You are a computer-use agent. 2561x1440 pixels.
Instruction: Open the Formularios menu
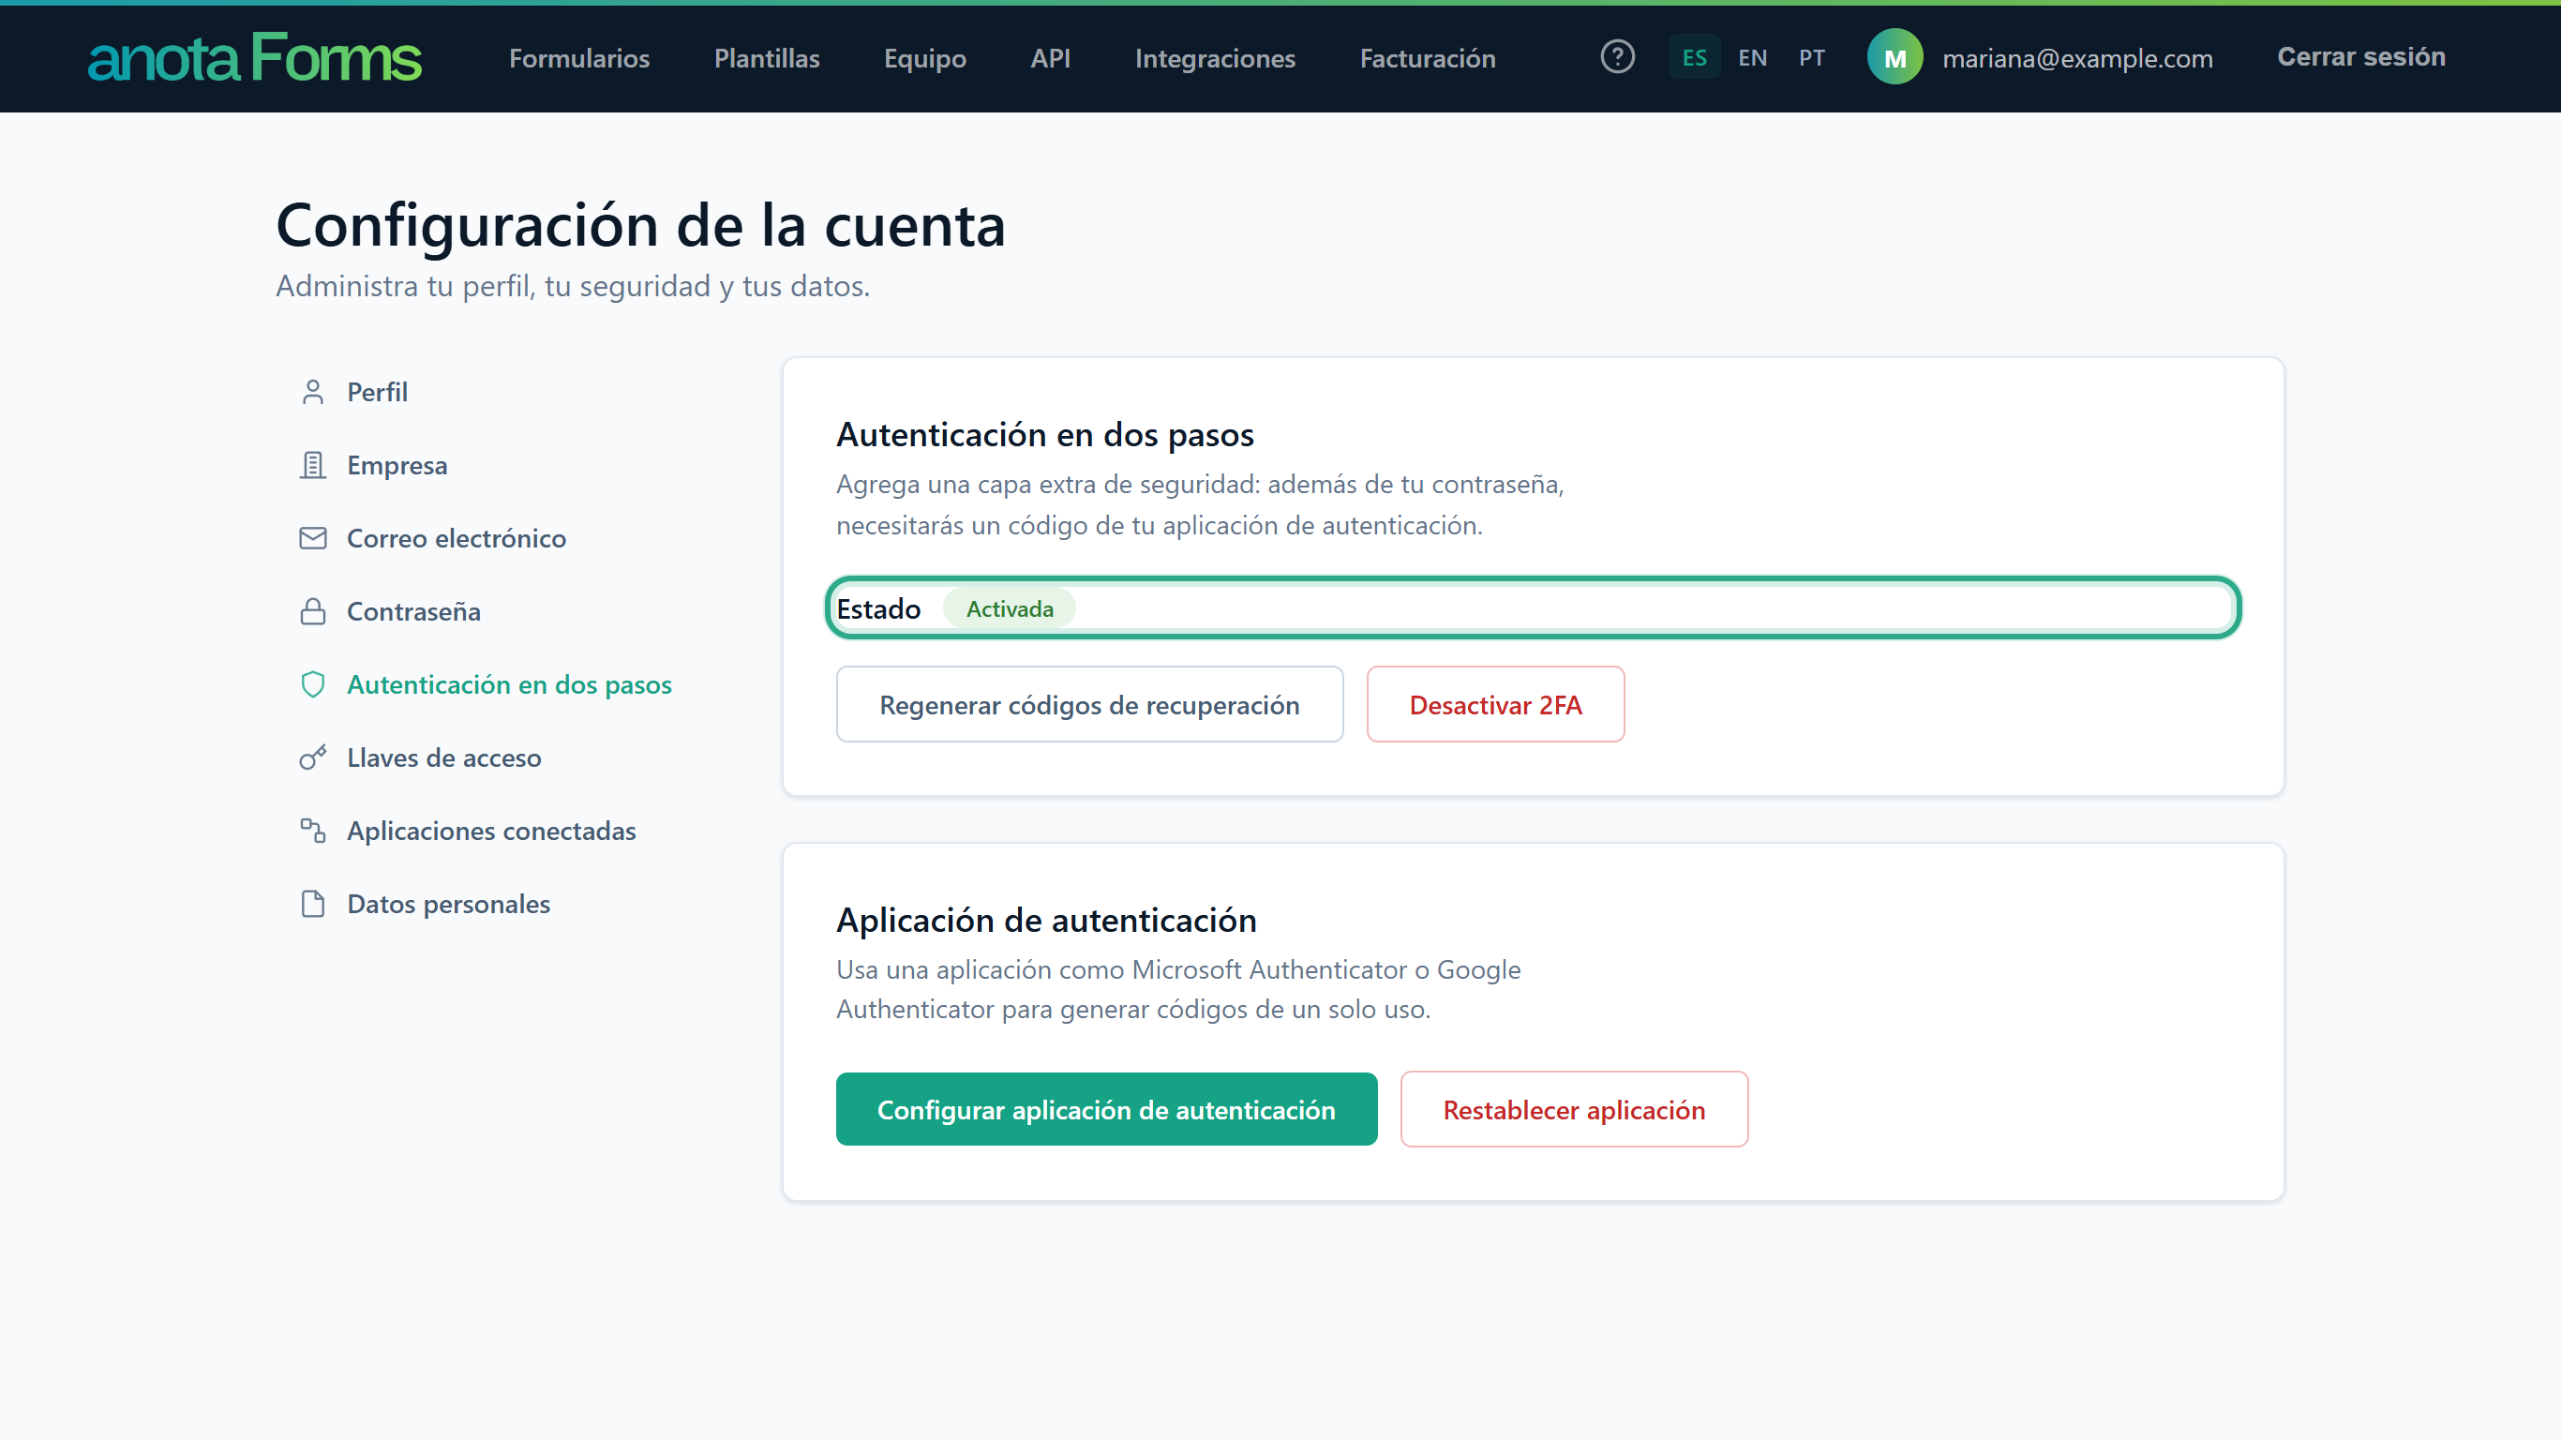(x=578, y=59)
